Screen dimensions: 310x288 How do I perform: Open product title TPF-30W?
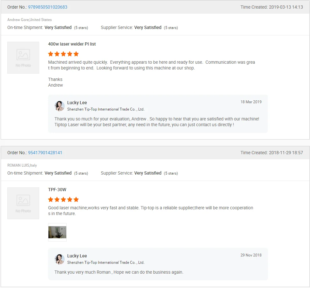click(57, 190)
